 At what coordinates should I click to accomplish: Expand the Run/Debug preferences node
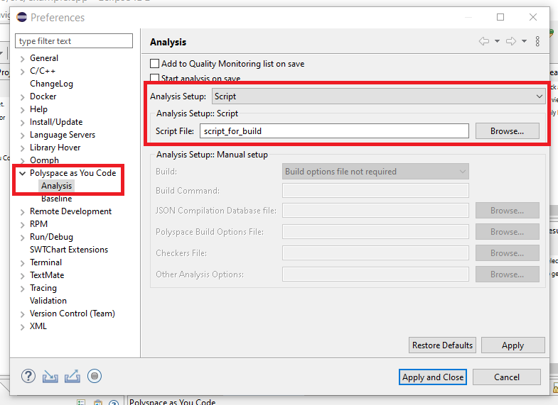(23, 237)
